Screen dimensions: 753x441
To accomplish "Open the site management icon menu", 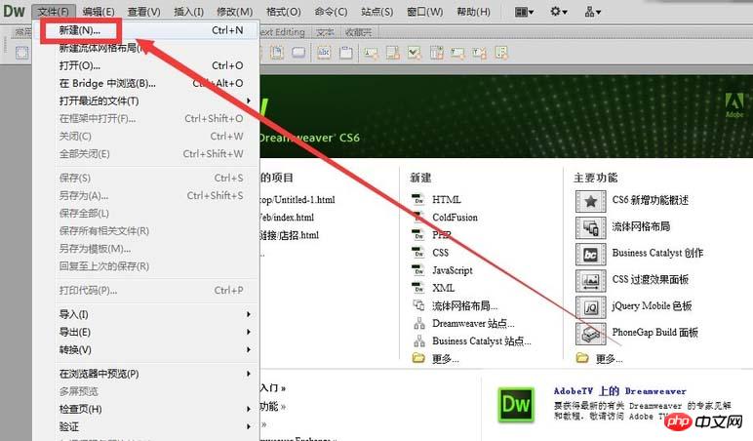I will coord(593,12).
